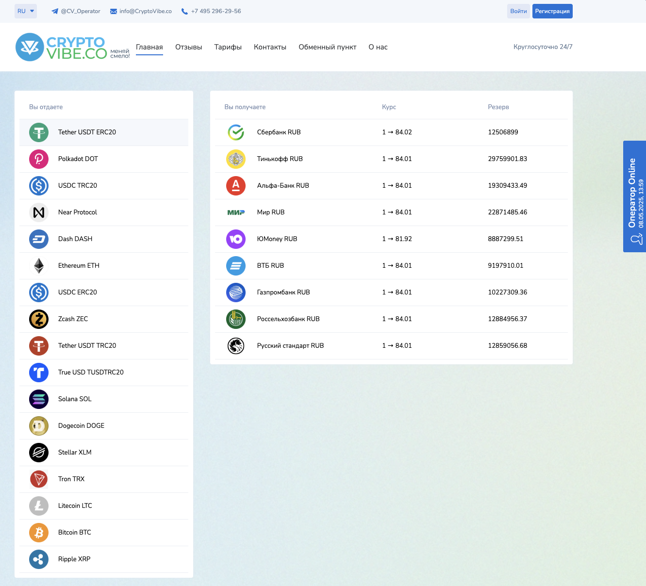
Task: Click the ЮMoney rate 1 → 81.92
Action: tap(397, 239)
